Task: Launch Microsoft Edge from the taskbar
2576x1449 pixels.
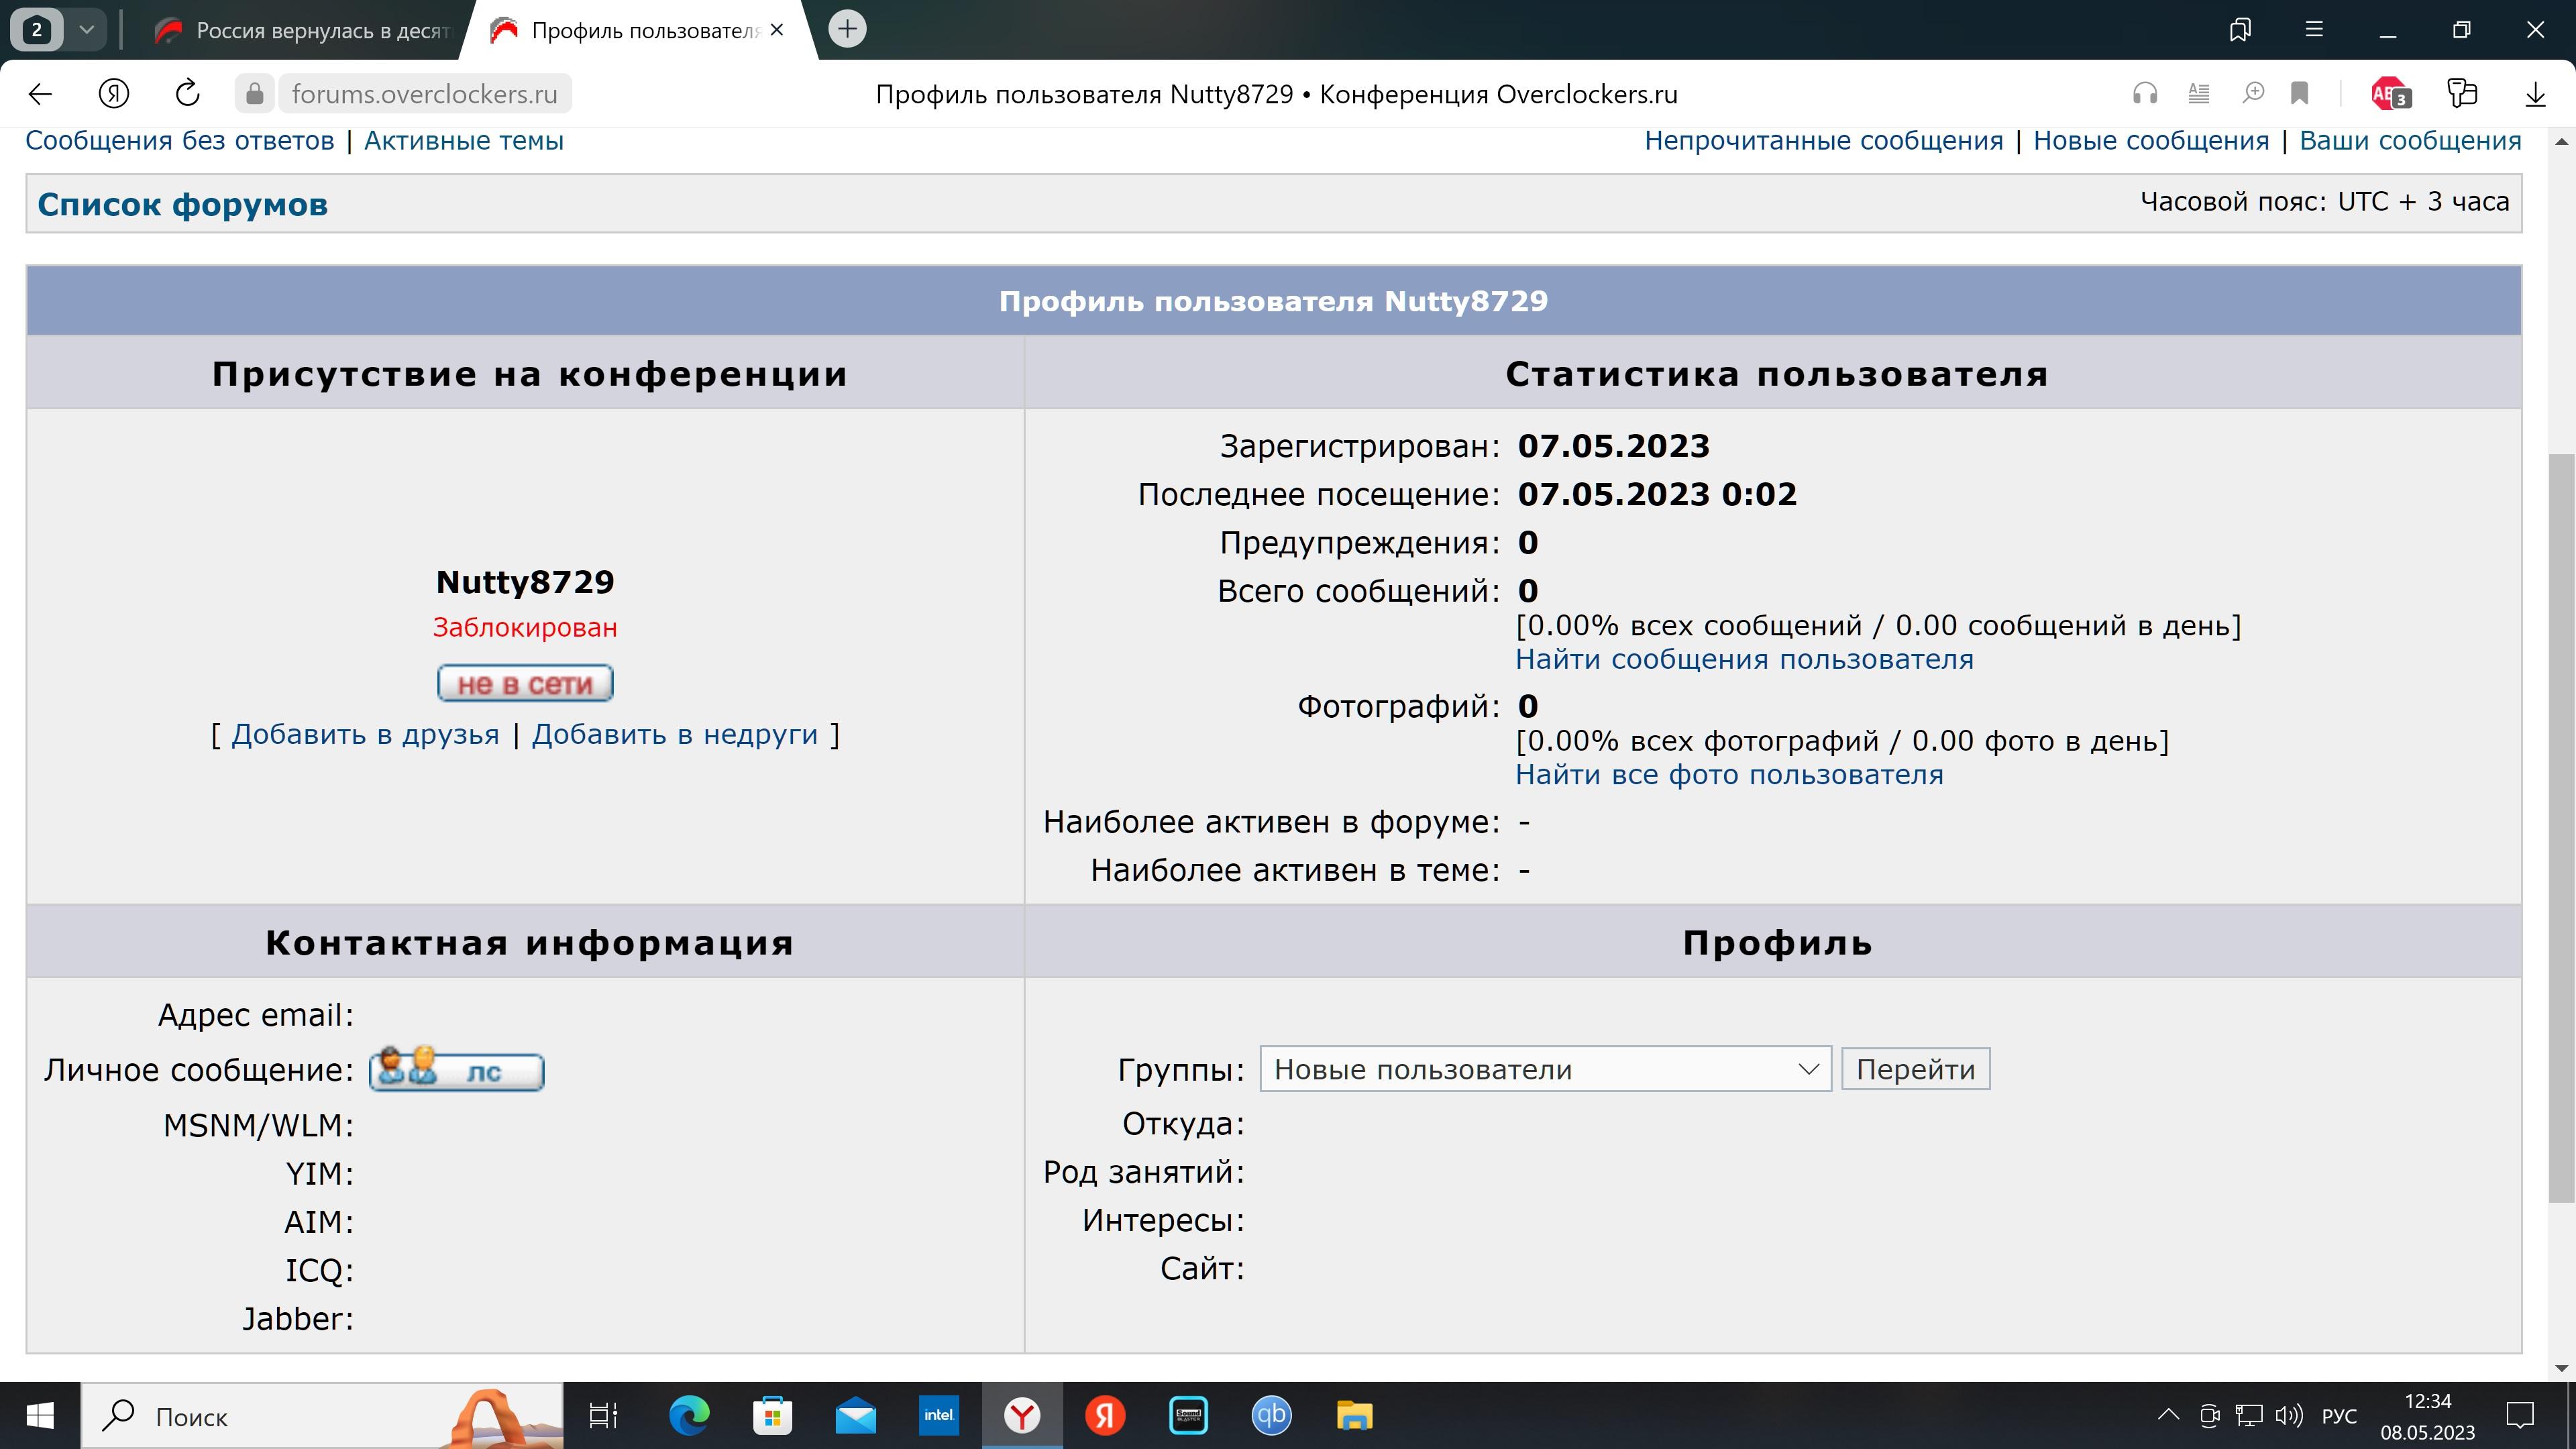Action: [x=689, y=1416]
